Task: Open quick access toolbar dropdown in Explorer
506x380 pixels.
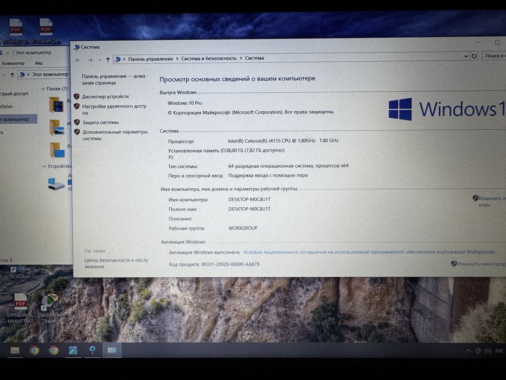Action: pyautogui.click(x=8, y=53)
